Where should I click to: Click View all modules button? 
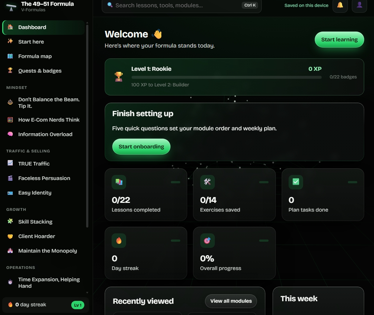[x=231, y=301]
